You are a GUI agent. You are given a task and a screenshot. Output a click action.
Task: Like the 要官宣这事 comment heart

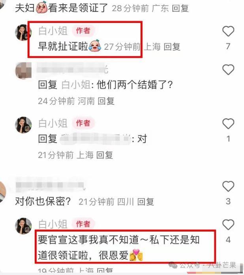point(228,224)
